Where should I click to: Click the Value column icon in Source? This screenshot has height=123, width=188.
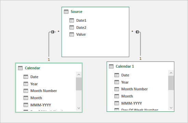(x=71, y=34)
